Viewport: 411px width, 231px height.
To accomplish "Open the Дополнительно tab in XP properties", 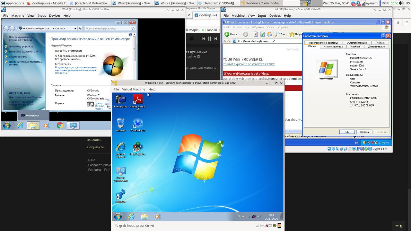I will point(377,47).
